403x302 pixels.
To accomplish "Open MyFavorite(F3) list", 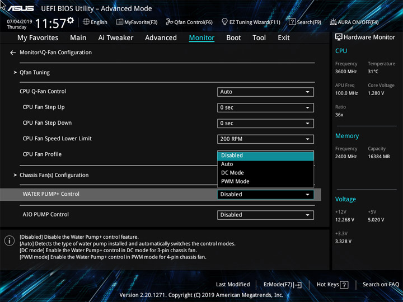I will (137, 22).
